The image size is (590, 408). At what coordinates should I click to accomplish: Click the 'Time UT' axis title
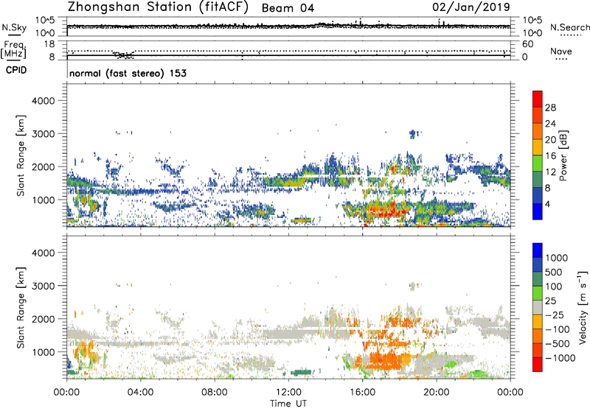(288, 404)
